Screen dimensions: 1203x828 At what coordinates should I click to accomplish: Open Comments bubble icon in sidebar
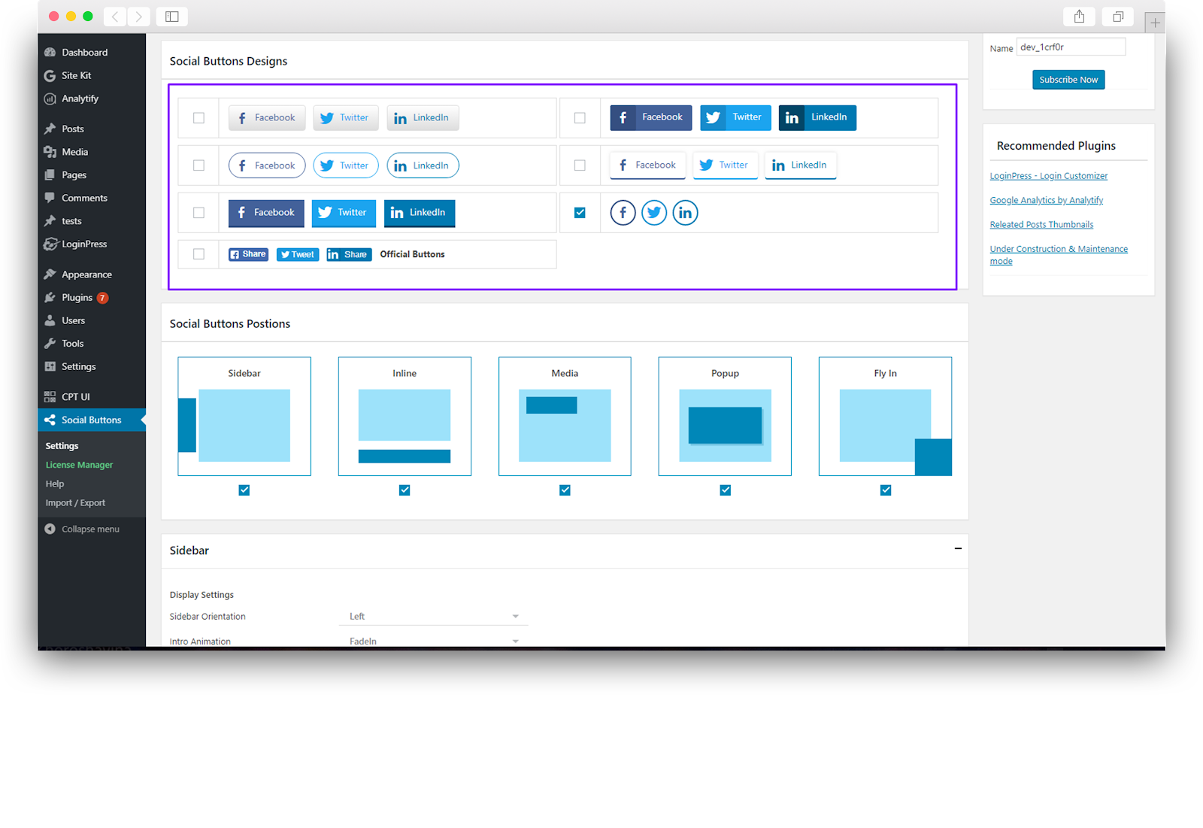point(50,198)
